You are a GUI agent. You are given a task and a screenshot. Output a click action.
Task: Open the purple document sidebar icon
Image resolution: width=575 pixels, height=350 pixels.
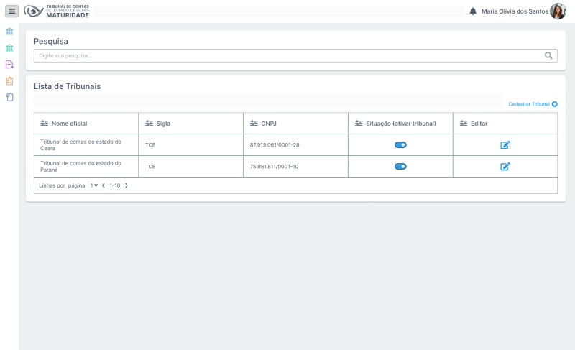(9, 65)
